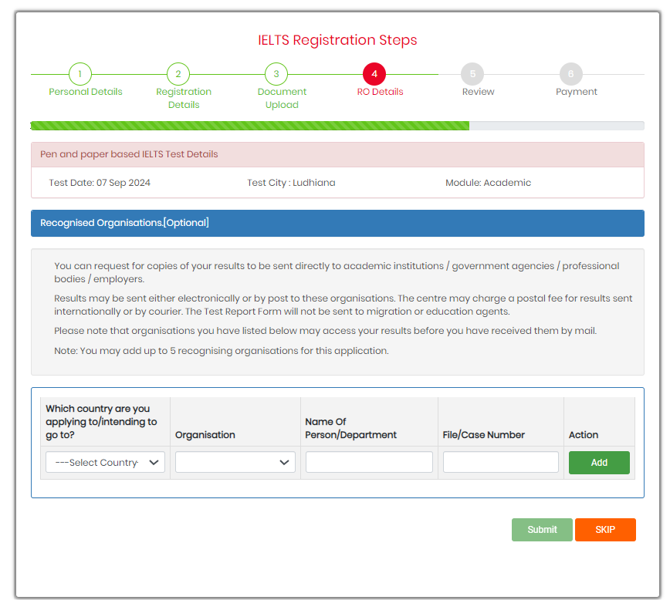Click the grey step 5 circle
The height and width of the screenshot is (600, 670).
pyautogui.click(x=472, y=74)
